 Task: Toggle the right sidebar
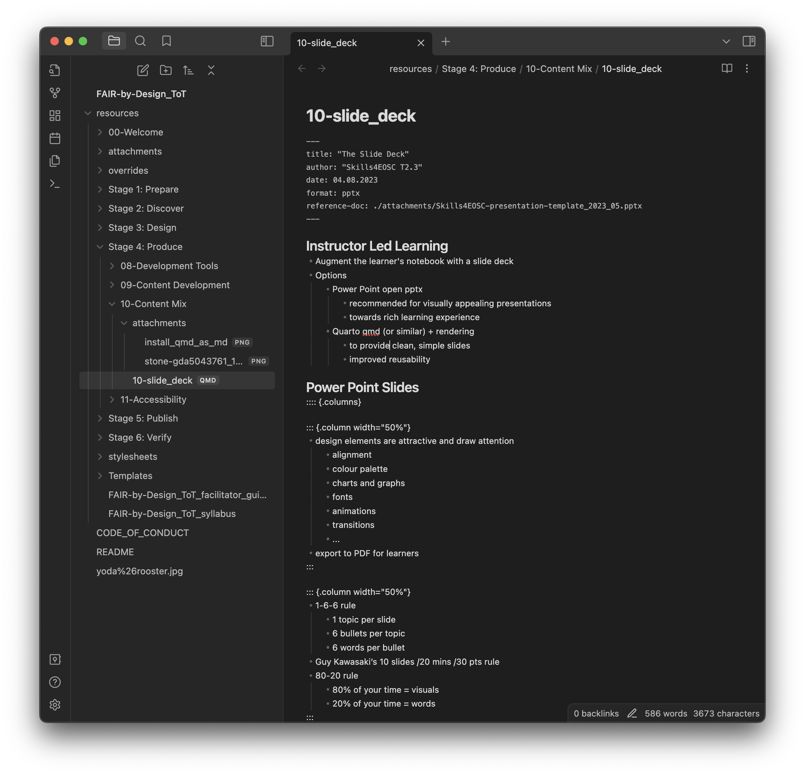(749, 41)
